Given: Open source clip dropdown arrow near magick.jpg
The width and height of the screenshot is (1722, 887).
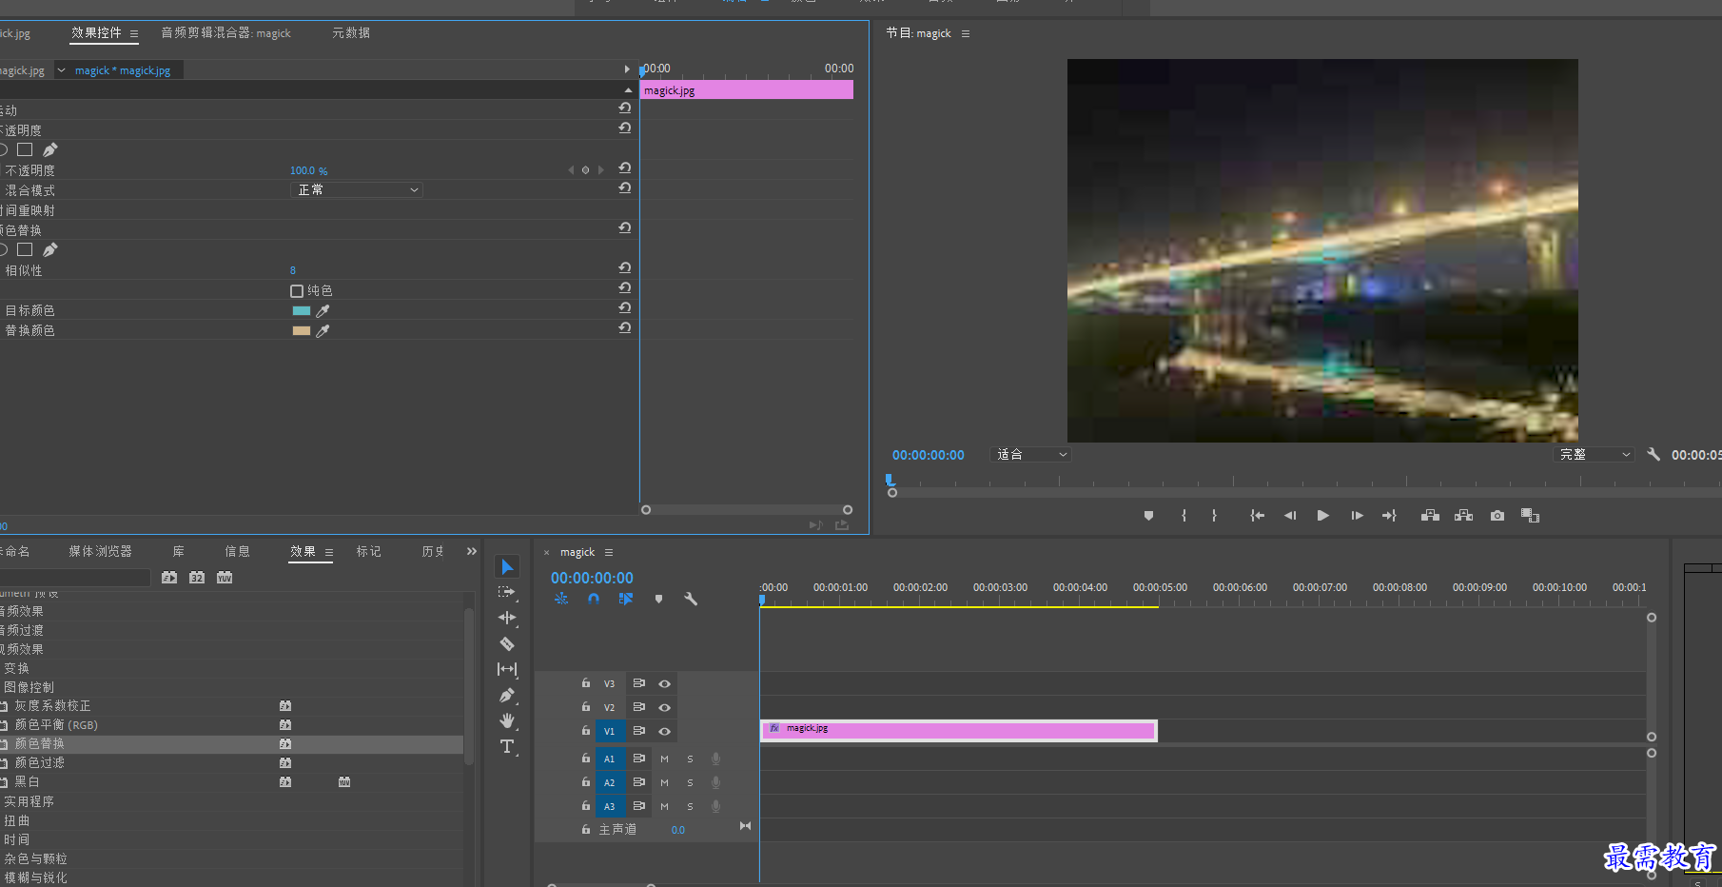Looking at the screenshot, I should tap(62, 70).
